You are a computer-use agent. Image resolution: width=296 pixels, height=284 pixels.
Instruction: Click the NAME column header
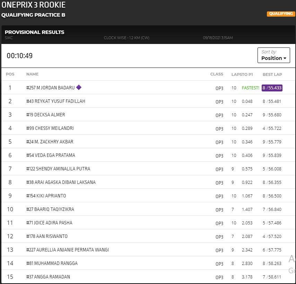(x=32, y=74)
